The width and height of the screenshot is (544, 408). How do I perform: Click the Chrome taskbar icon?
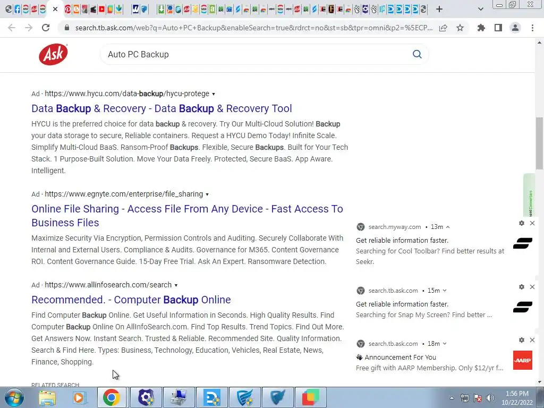coord(112,397)
